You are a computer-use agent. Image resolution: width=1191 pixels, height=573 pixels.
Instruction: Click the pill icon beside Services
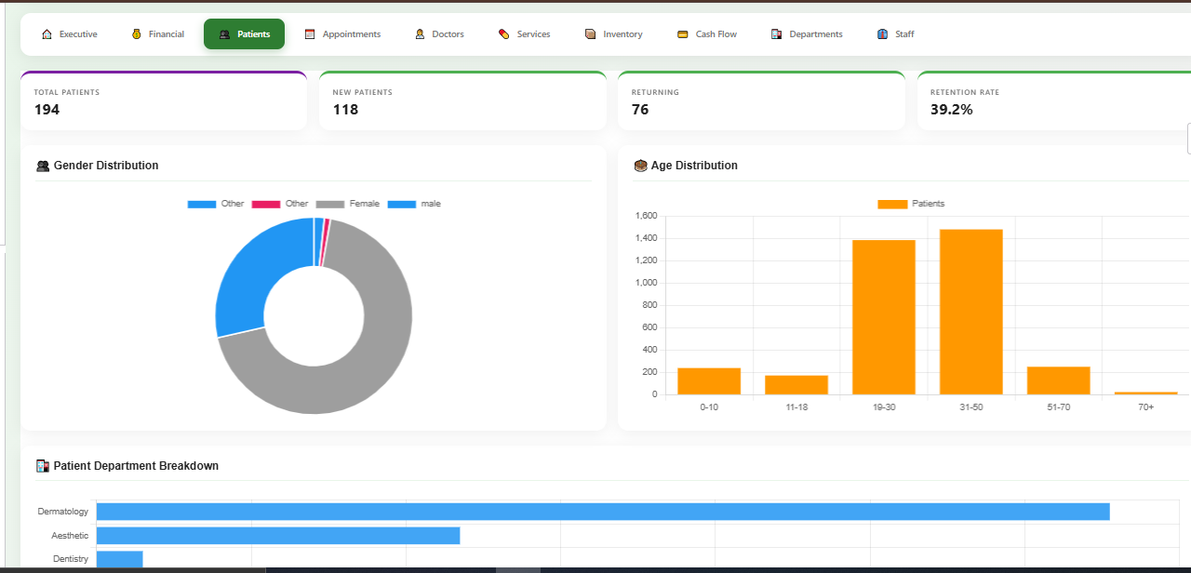tap(504, 34)
